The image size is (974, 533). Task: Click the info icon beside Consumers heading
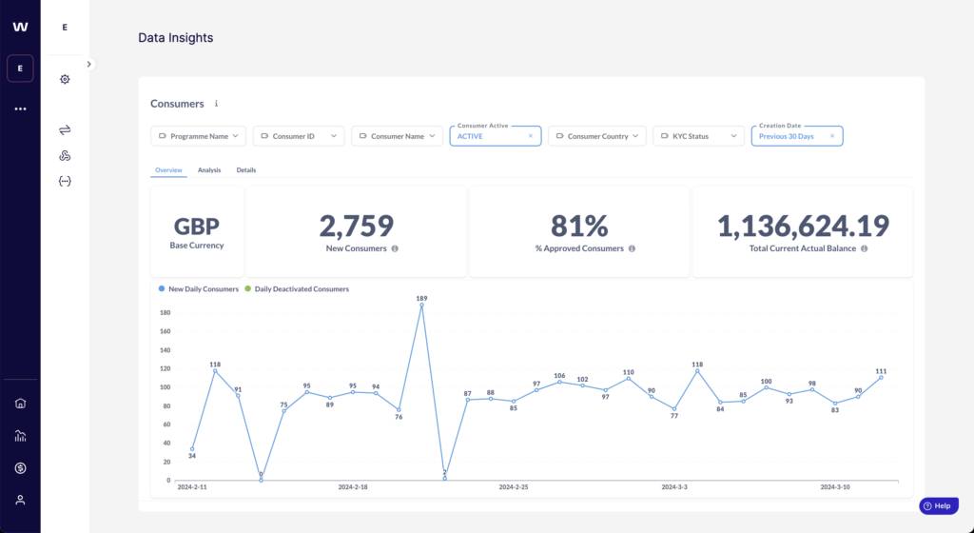click(216, 104)
